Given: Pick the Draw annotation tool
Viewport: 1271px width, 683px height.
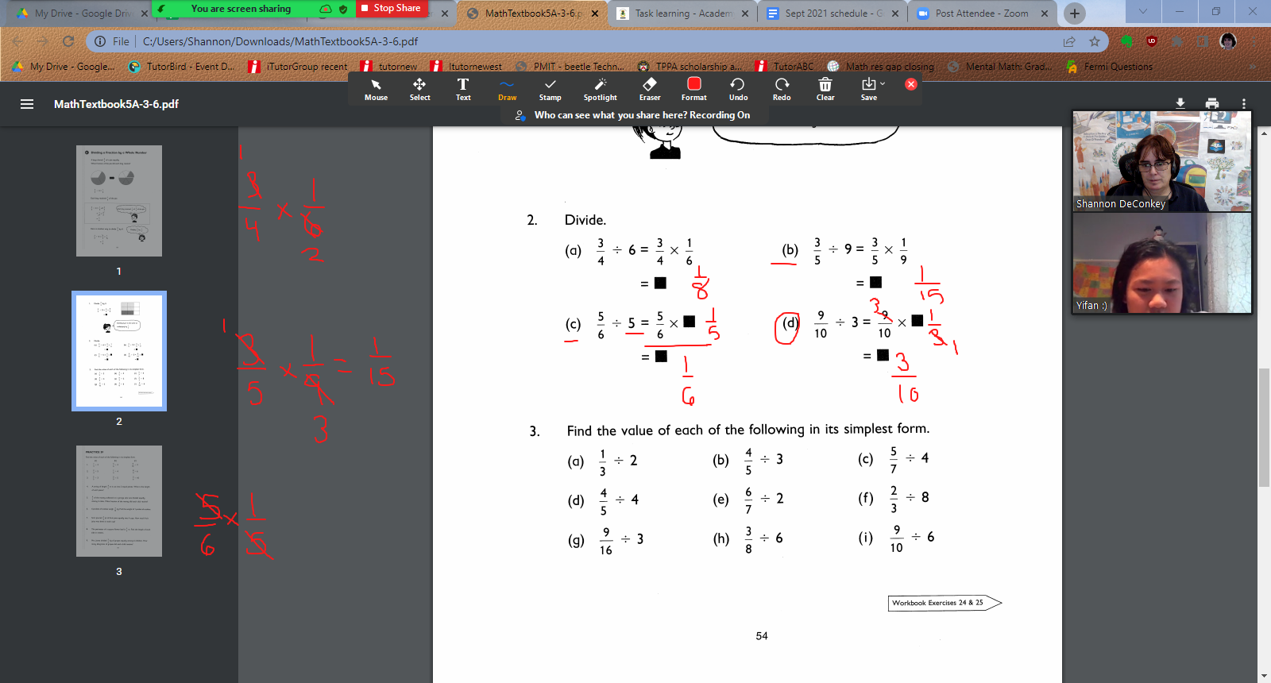Looking at the screenshot, I should tap(507, 89).
